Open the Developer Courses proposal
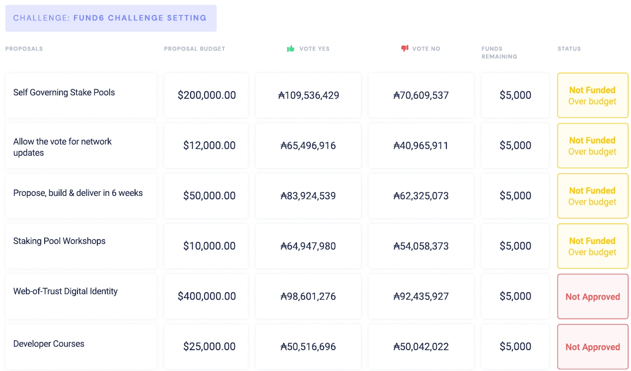The height and width of the screenshot is (371, 631). pyautogui.click(x=49, y=344)
